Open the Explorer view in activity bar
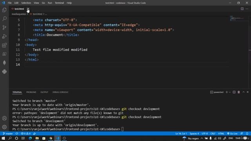This screenshot has width=251, height=141. coord(4,10)
